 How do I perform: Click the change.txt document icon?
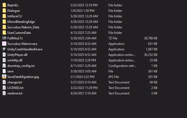(x=4, y=82)
